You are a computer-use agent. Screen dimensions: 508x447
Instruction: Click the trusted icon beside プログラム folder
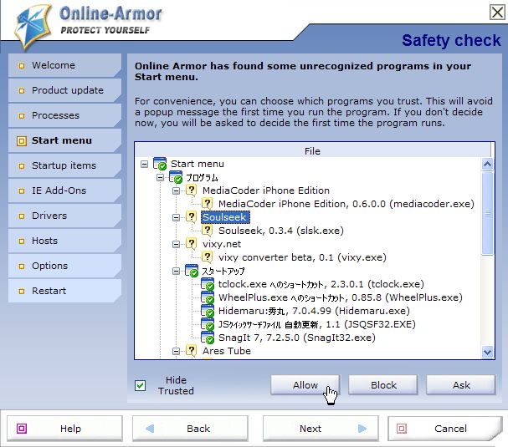pyautogui.click(x=176, y=177)
